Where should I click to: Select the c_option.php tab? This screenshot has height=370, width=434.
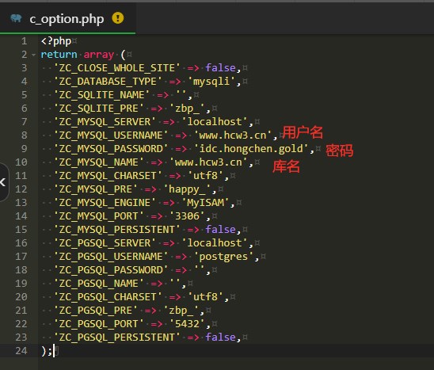point(67,18)
